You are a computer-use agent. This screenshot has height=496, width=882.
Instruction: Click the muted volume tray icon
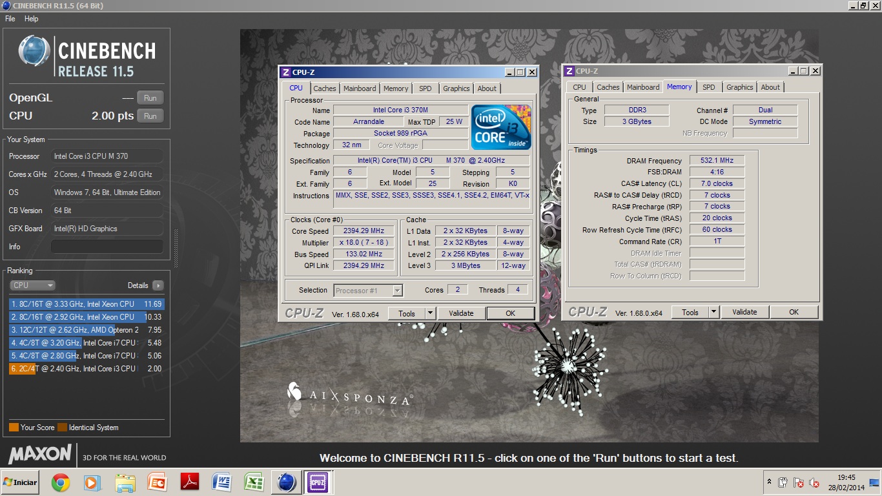point(814,482)
